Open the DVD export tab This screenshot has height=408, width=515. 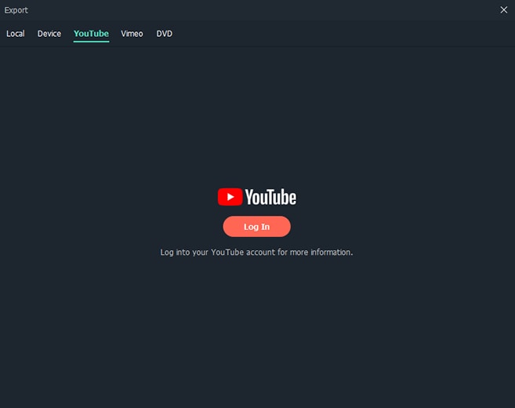tap(165, 34)
